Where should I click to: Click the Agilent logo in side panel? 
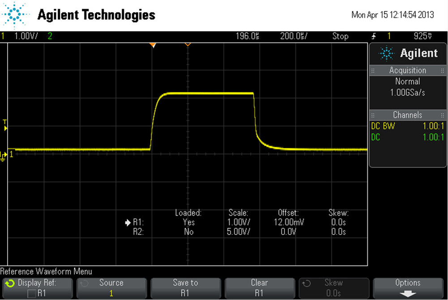pyautogui.click(x=408, y=54)
